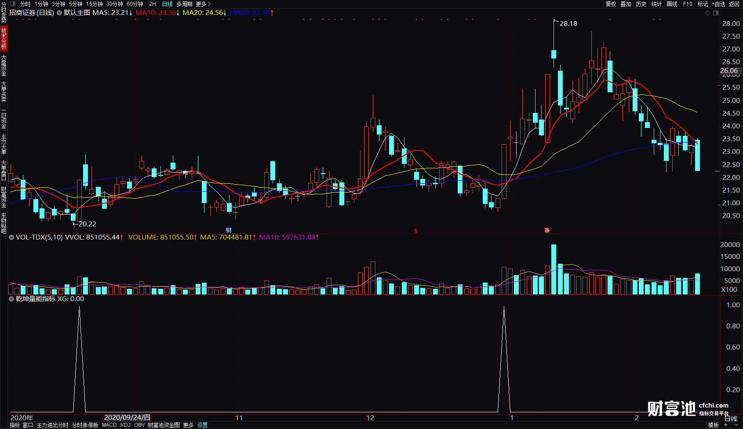Open the 大单资金 side tab
The image size is (743, 429).
coord(4,65)
